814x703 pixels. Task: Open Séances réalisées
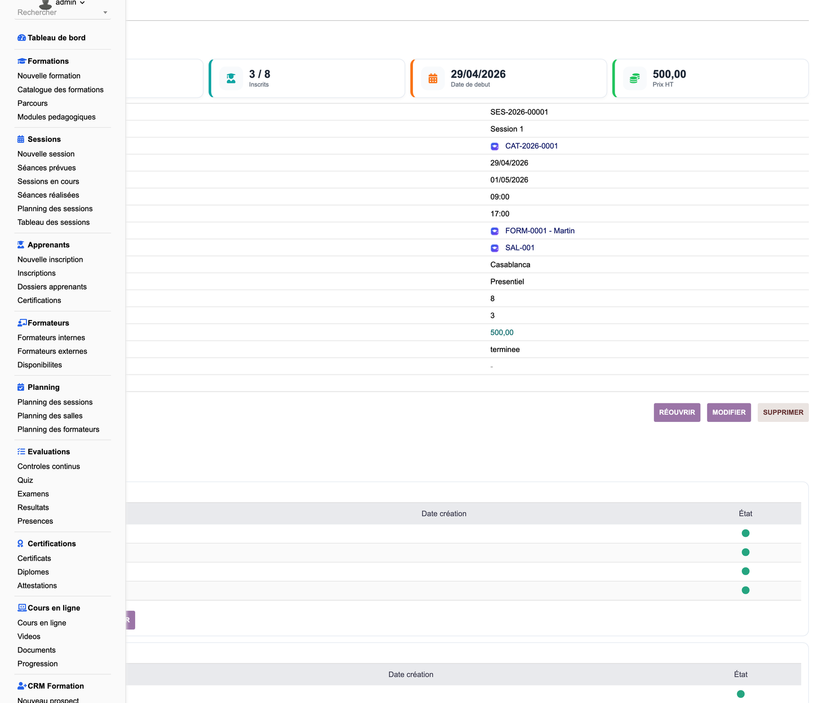click(x=48, y=195)
